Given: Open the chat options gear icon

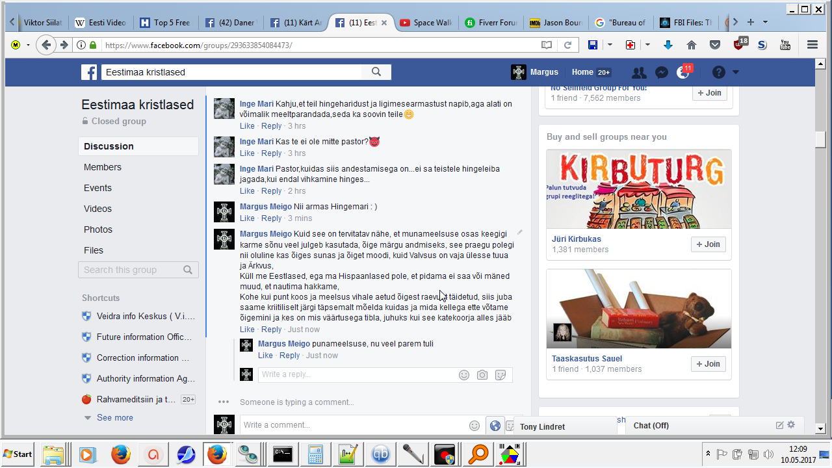Looking at the screenshot, I should tap(791, 425).
